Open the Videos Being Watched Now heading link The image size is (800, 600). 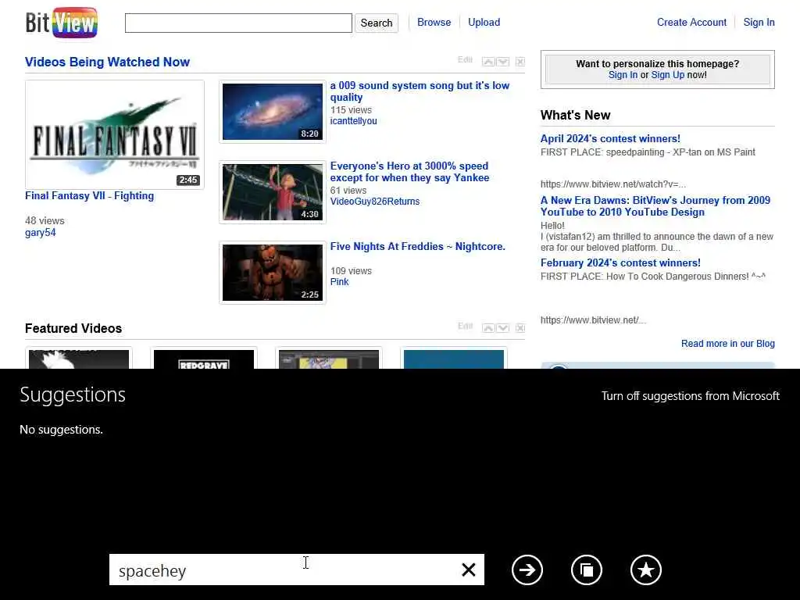click(107, 62)
